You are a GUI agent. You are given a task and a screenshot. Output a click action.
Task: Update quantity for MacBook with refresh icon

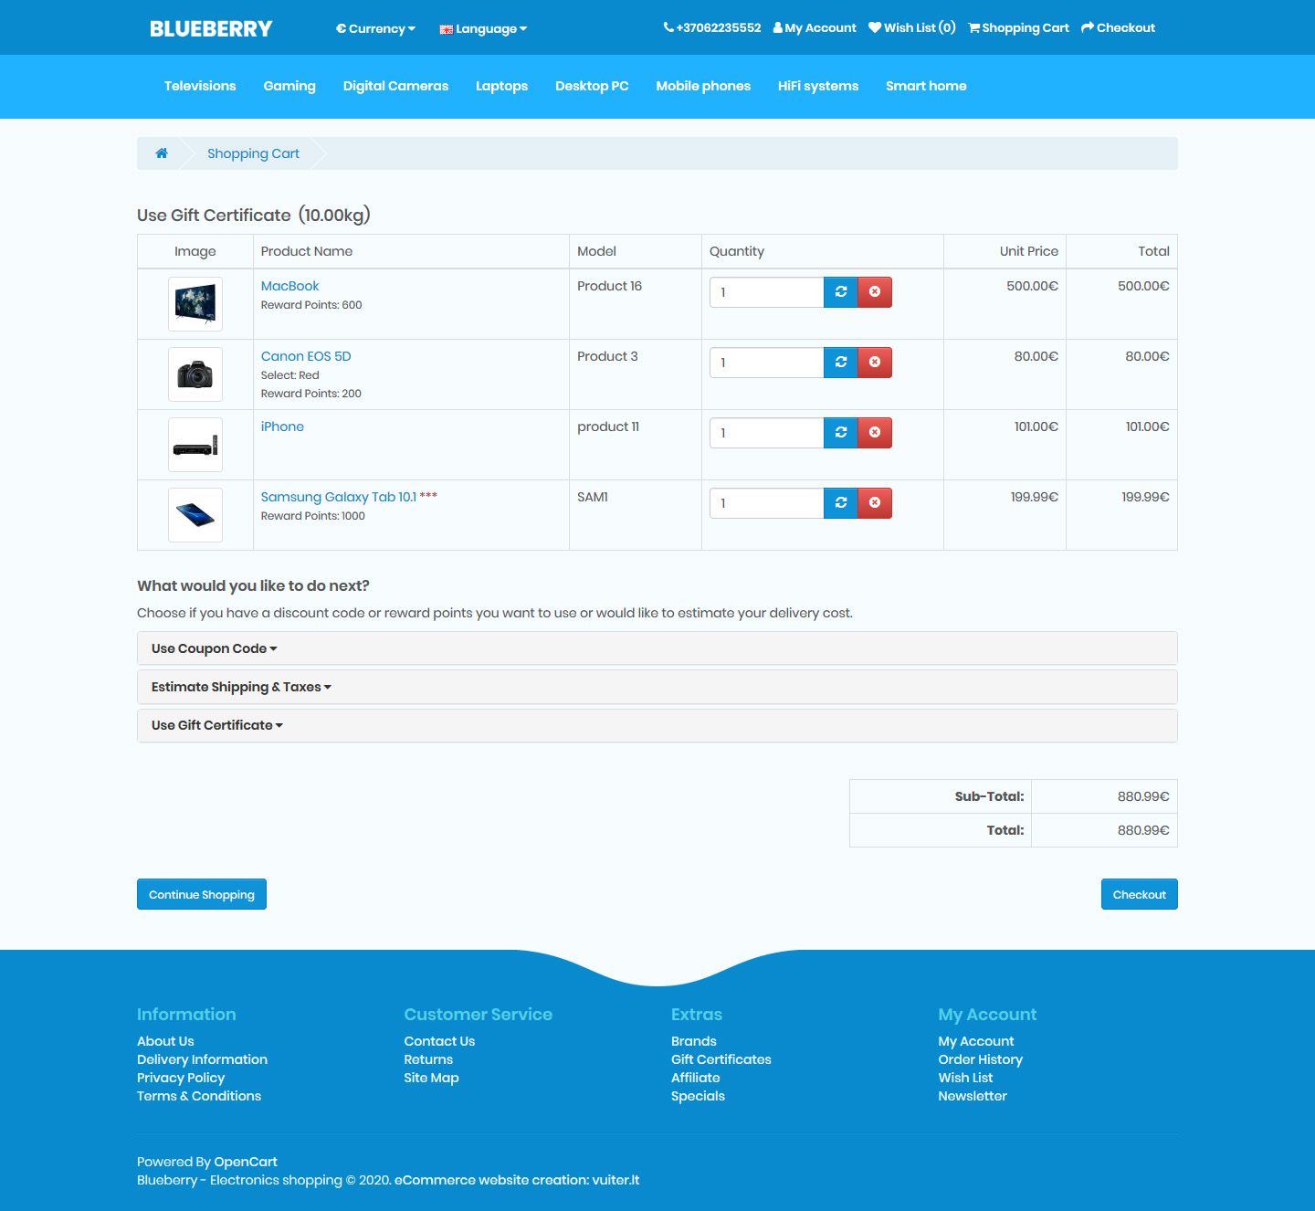[841, 292]
